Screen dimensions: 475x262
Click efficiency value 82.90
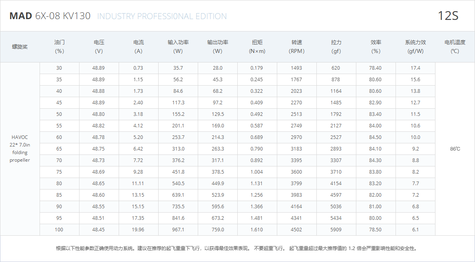point(376,103)
